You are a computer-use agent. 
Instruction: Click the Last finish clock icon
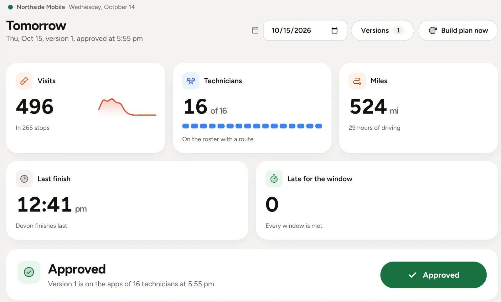(24, 179)
